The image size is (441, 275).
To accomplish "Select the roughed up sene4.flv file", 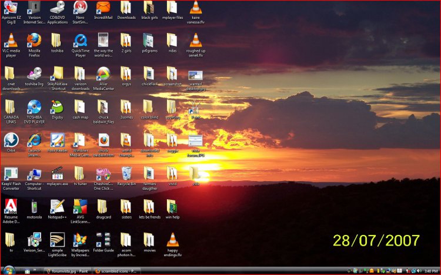I will click(x=196, y=46).
